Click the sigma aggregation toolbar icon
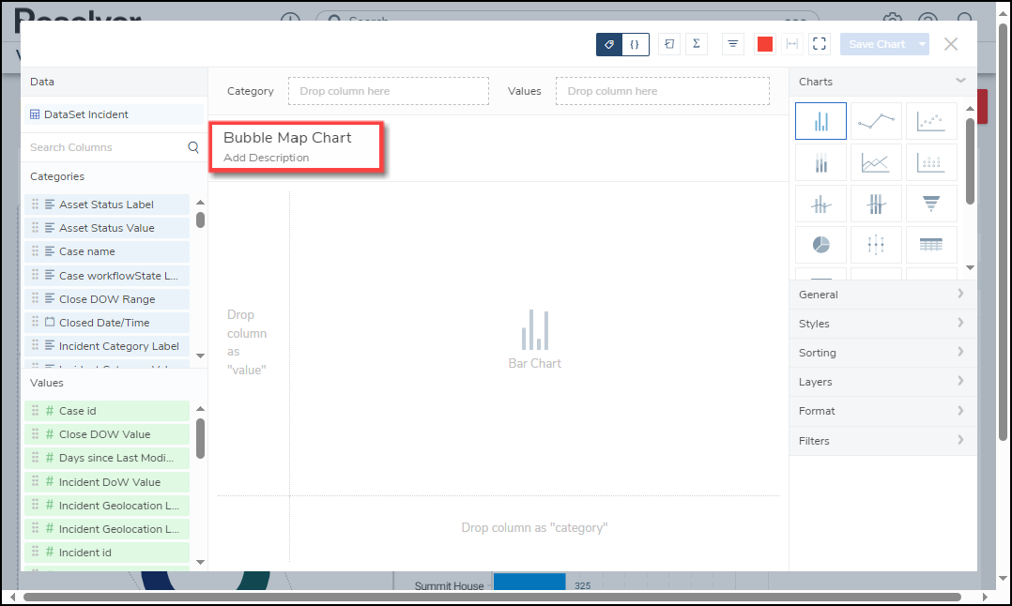 [x=697, y=44]
